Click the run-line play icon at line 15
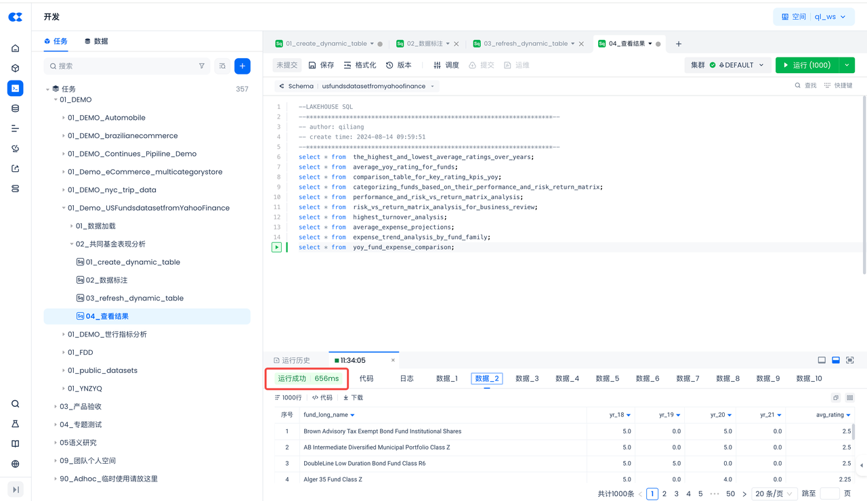The image size is (867, 501). coord(276,247)
